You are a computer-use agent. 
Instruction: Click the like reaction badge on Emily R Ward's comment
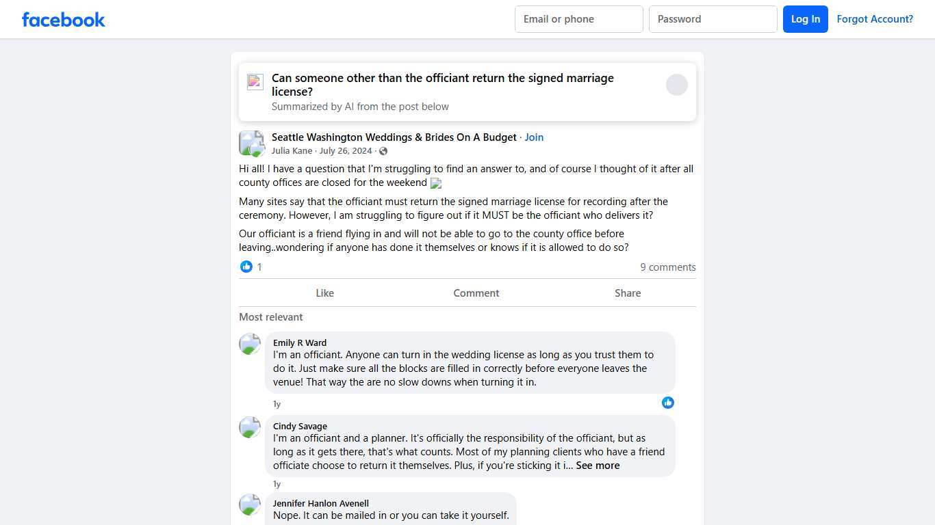tap(668, 403)
